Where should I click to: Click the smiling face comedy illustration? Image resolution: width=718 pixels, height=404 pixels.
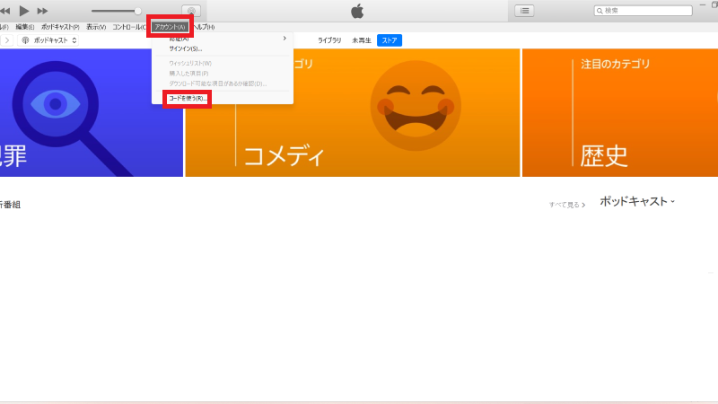(x=416, y=106)
